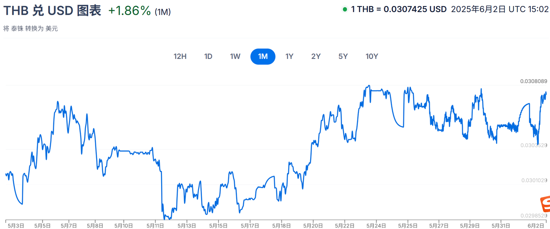Image resolution: width=550 pixels, height=229 pixels.
Task: Select the active 1M range button
Action: [263, 56]
